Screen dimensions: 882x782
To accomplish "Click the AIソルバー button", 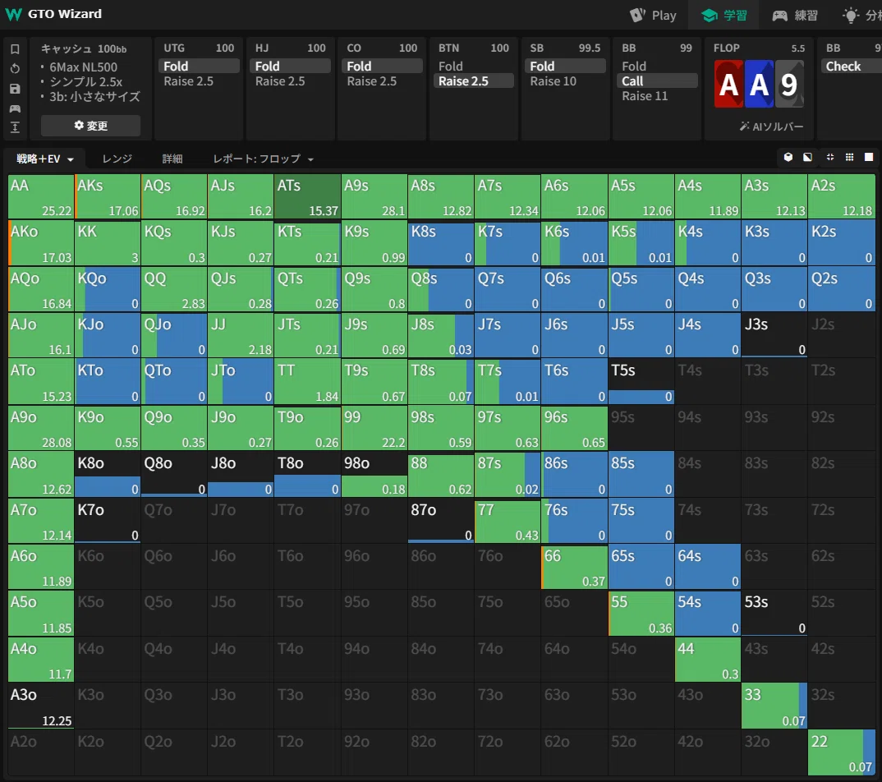I will [x=771, y=126].
